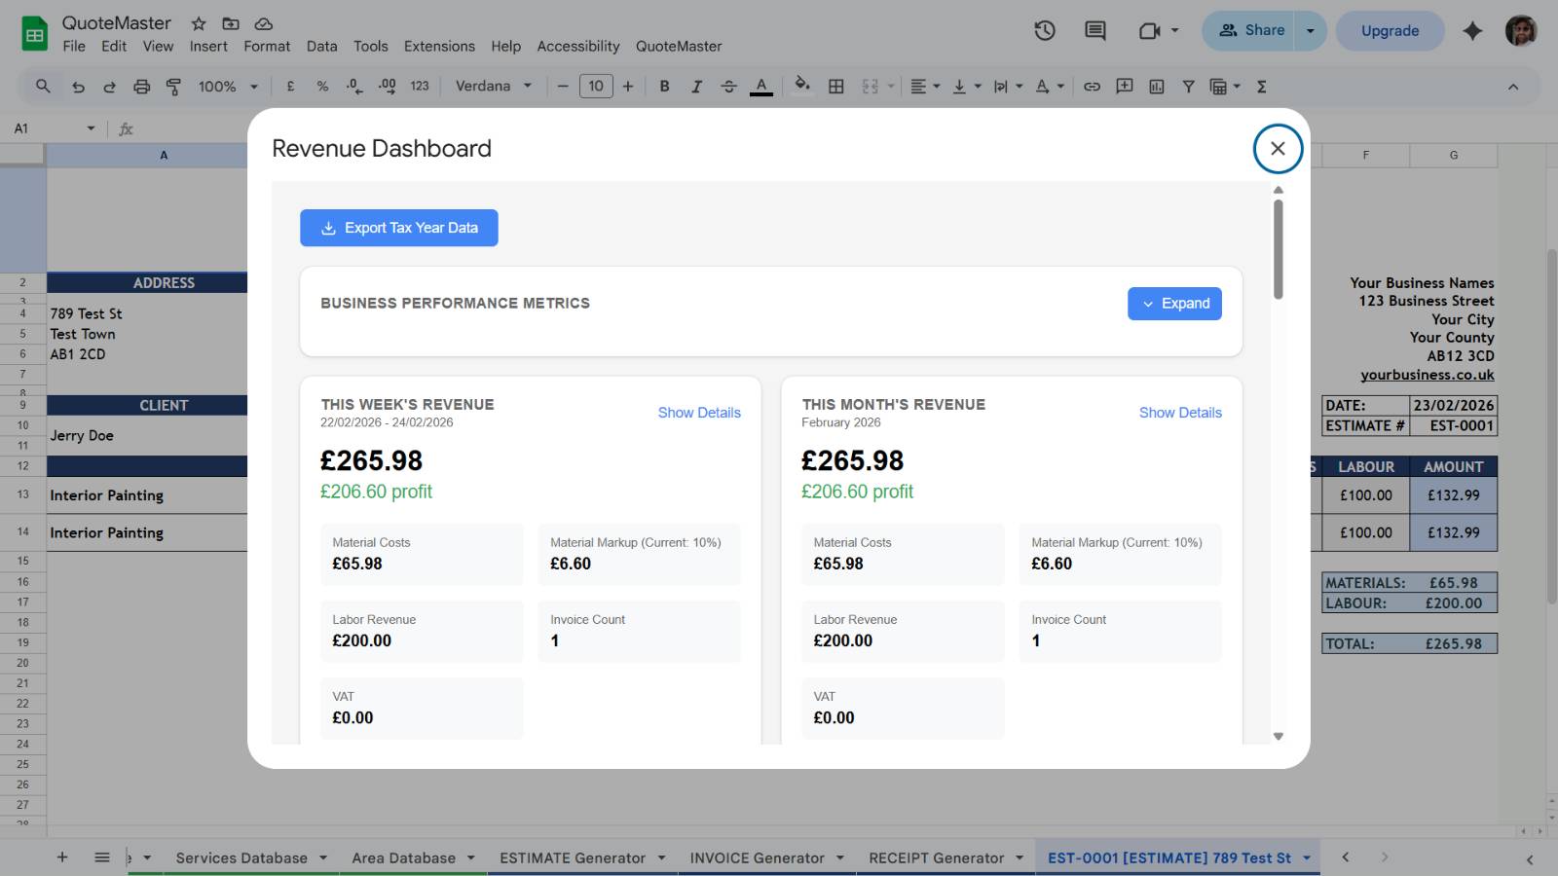Open the fill color picker
The height and width of the screenshot is (876, 1558).
(x=801, y=86)
